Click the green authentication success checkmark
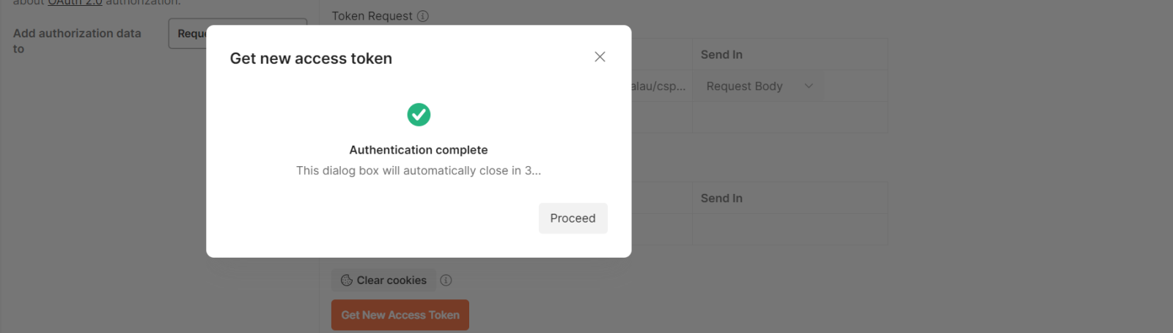 [x=419, y=114]
